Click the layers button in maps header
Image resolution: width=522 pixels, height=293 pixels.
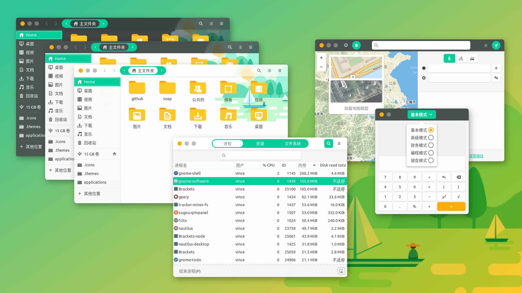pos(356,45)
